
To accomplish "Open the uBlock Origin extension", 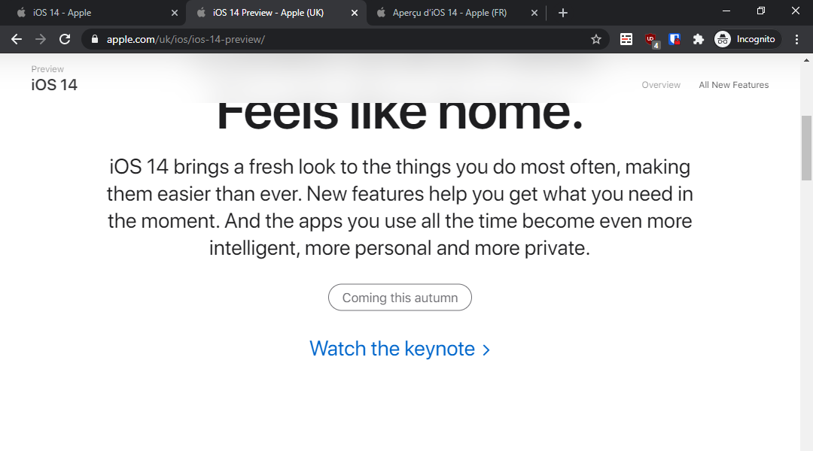I will click(650, 39).
